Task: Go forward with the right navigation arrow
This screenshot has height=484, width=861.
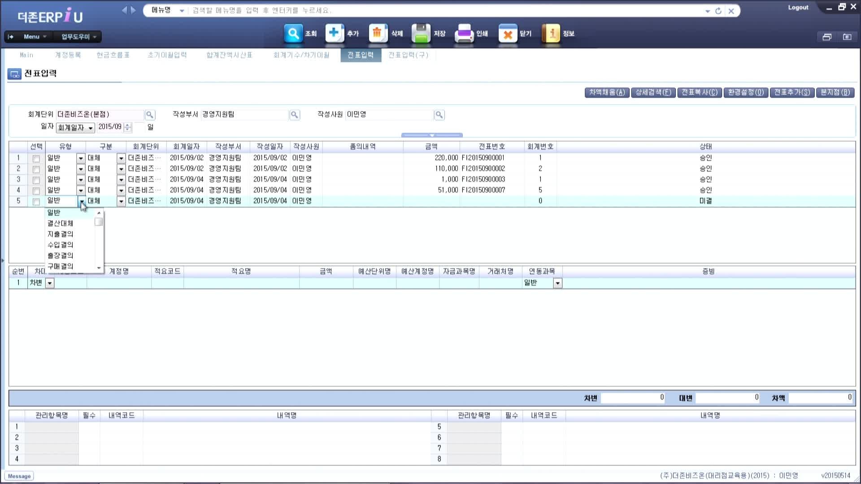Action: (133, 10)
